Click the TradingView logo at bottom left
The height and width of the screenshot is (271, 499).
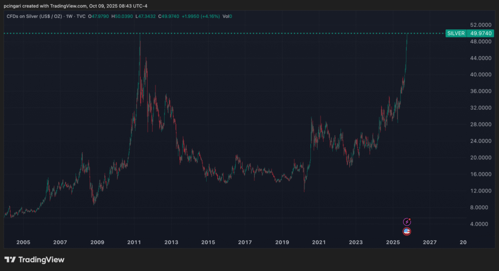click(x=34, y=260)
